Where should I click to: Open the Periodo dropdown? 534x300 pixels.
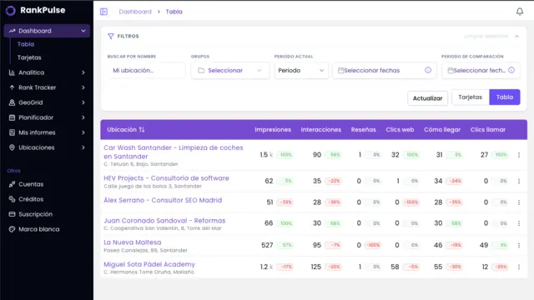301,70
